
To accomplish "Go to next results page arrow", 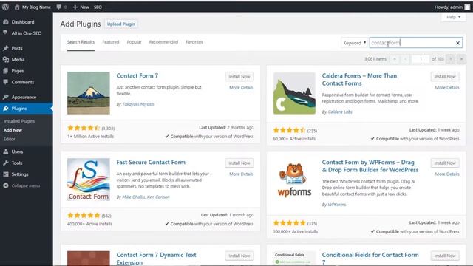I will [451, 59].
